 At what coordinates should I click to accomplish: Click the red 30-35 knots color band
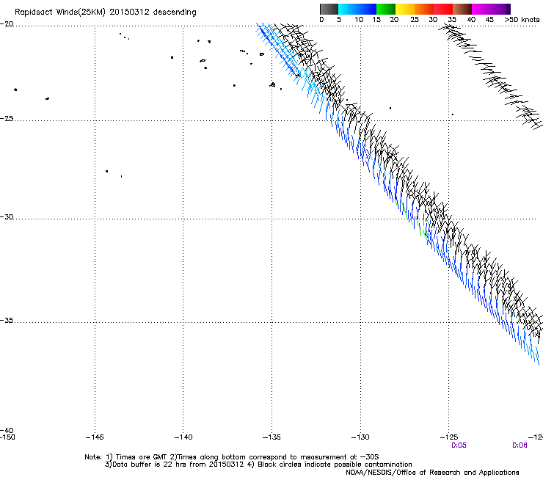(x=443, y=9)
